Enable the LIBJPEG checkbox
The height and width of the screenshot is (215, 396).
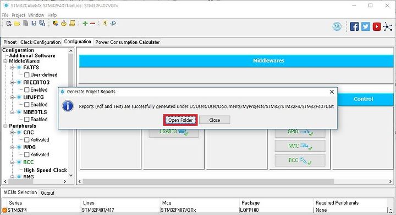pyautogui.click(x=26, y=105)
